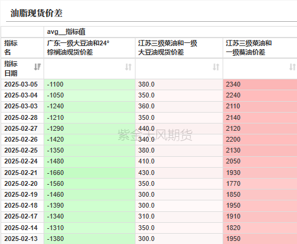Click value 310.0 in 2025-02-17 row
The width and height of the screenshot is (297, 244).
[146, 216]
